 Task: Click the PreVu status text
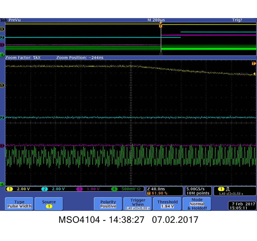(x=15, y=20)
